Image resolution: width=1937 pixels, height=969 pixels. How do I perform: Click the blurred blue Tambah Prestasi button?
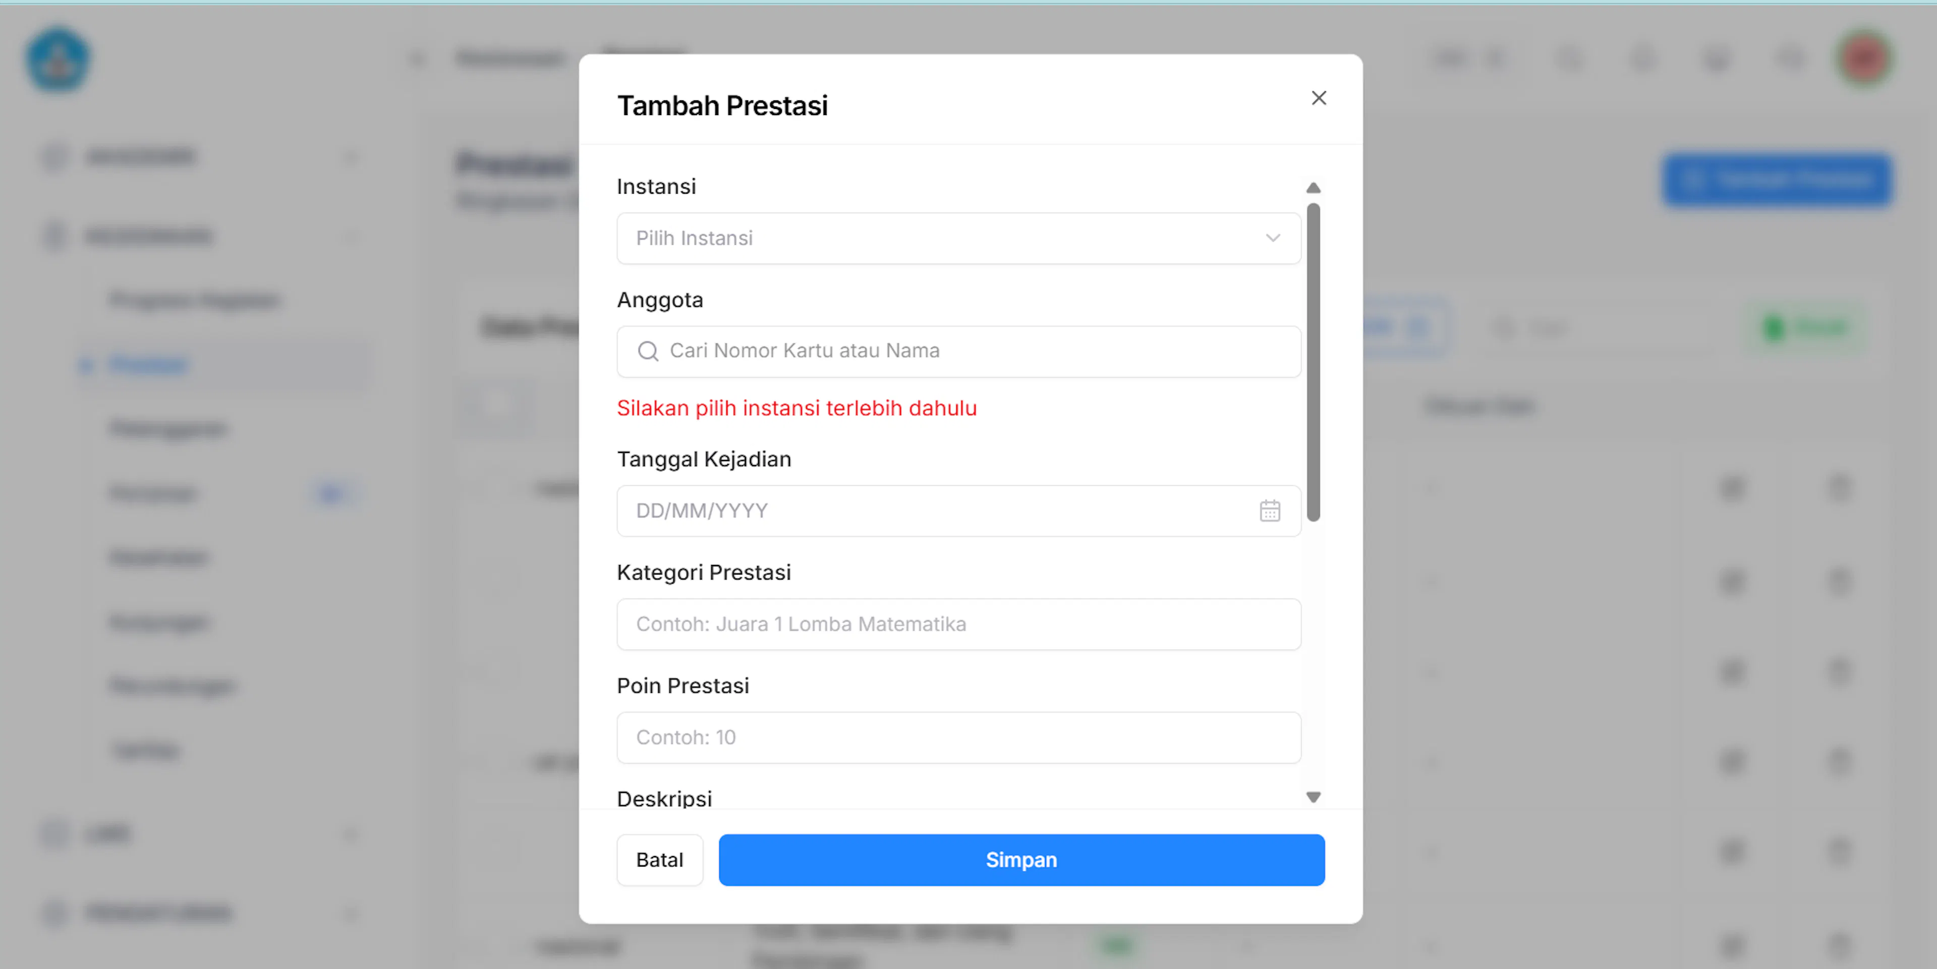(x=1777, y=180)
